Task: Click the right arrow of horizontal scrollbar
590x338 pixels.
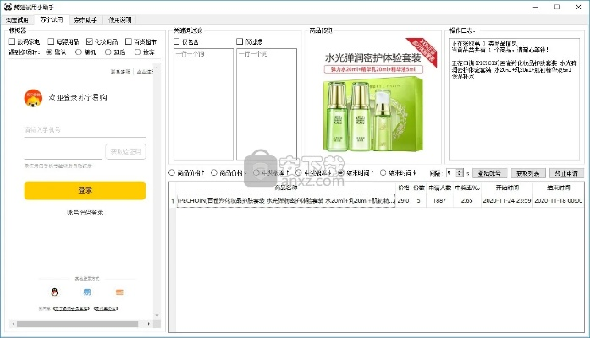Action: (x=149, y=324)
